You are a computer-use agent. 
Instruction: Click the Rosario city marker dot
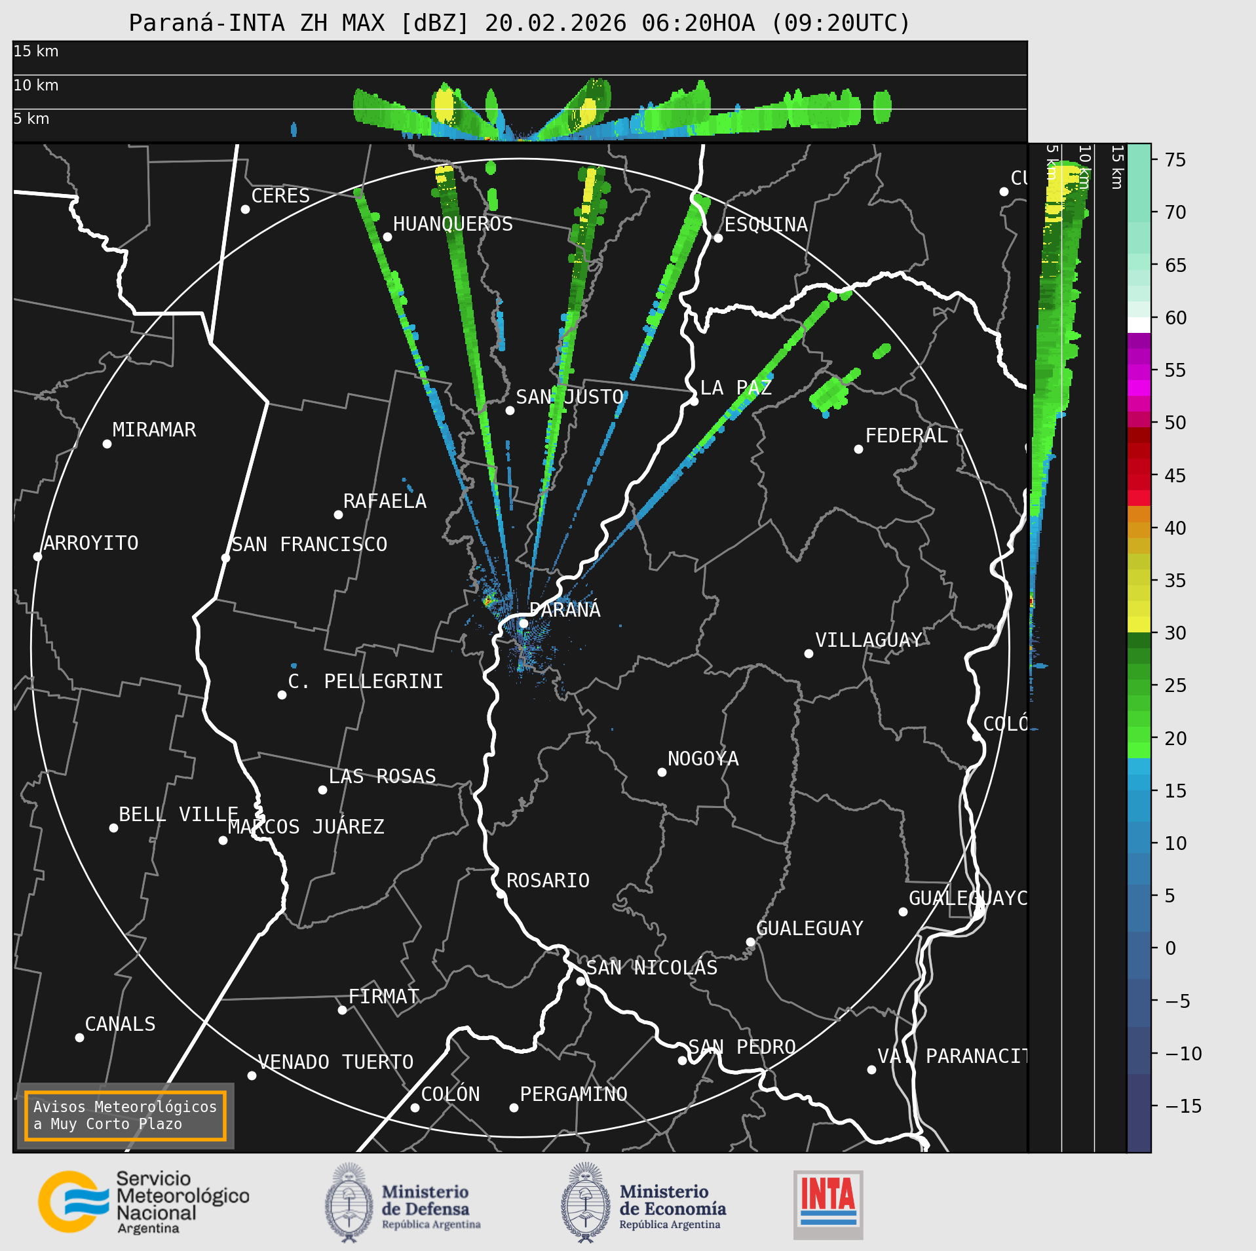[501, 894]
